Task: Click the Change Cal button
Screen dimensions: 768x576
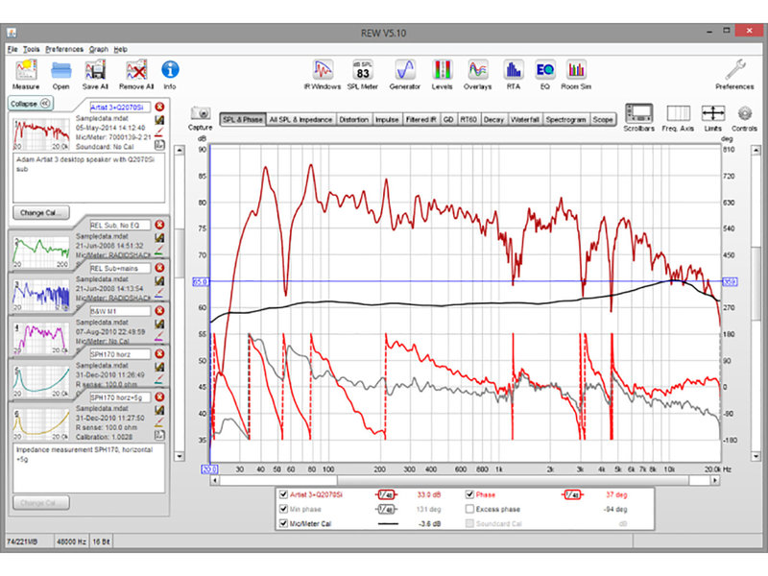Action: click(x=41, y=212)
